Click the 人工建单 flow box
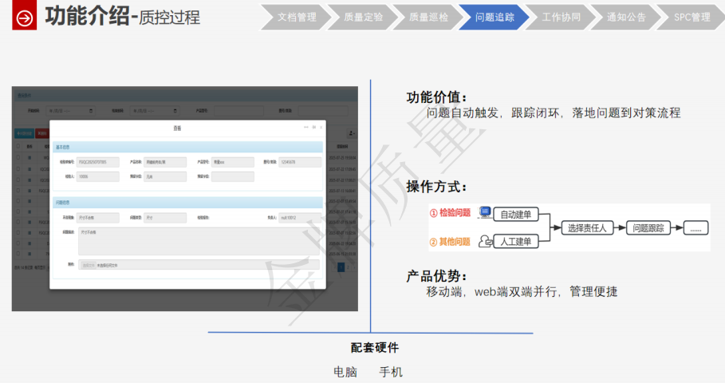725x383 pixels. (515, 241)
